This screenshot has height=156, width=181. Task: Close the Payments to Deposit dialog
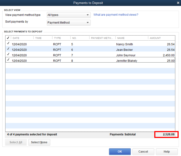[178, 3]
